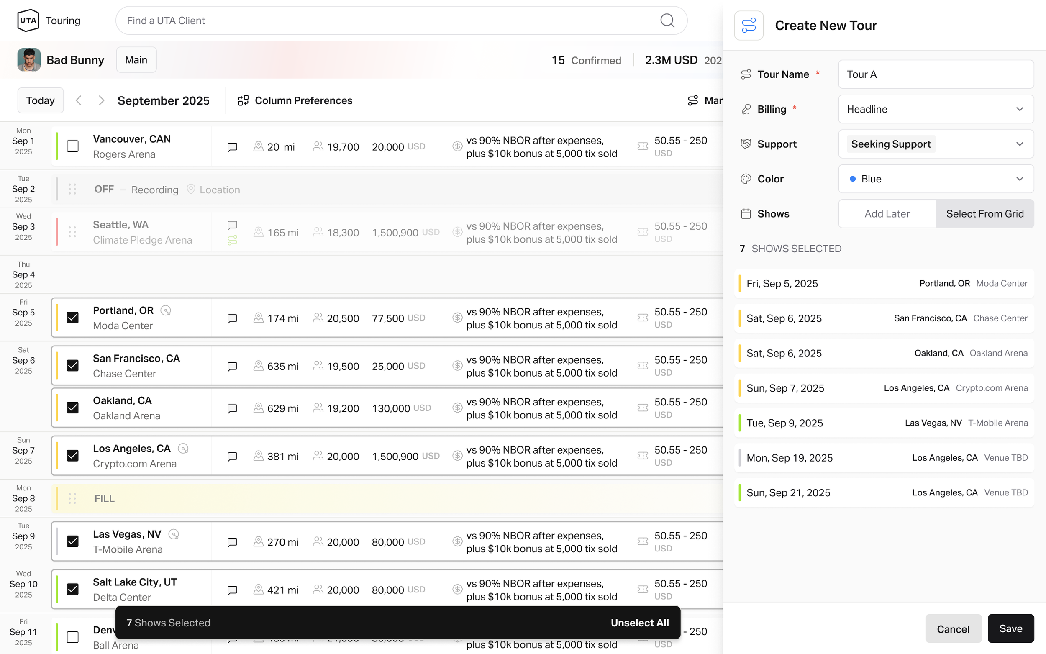Uncheck the Oakland, CA show checkbox
The width and height of the screenshot is (1046, 654).
point(73,408)
